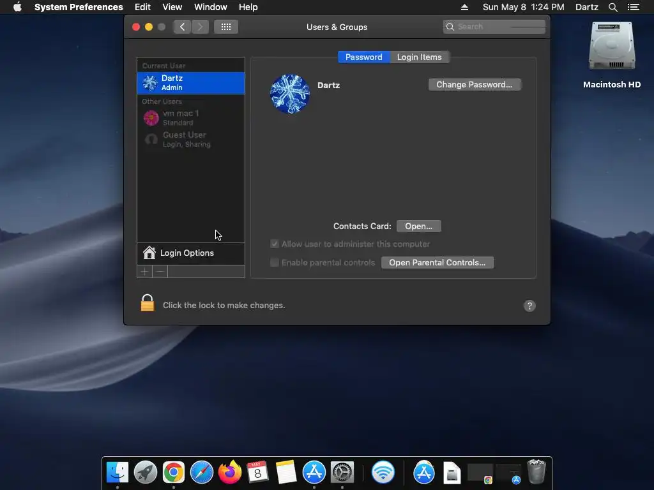Go forward using the right chevron

pyautogui.click(x=200, y=27)
